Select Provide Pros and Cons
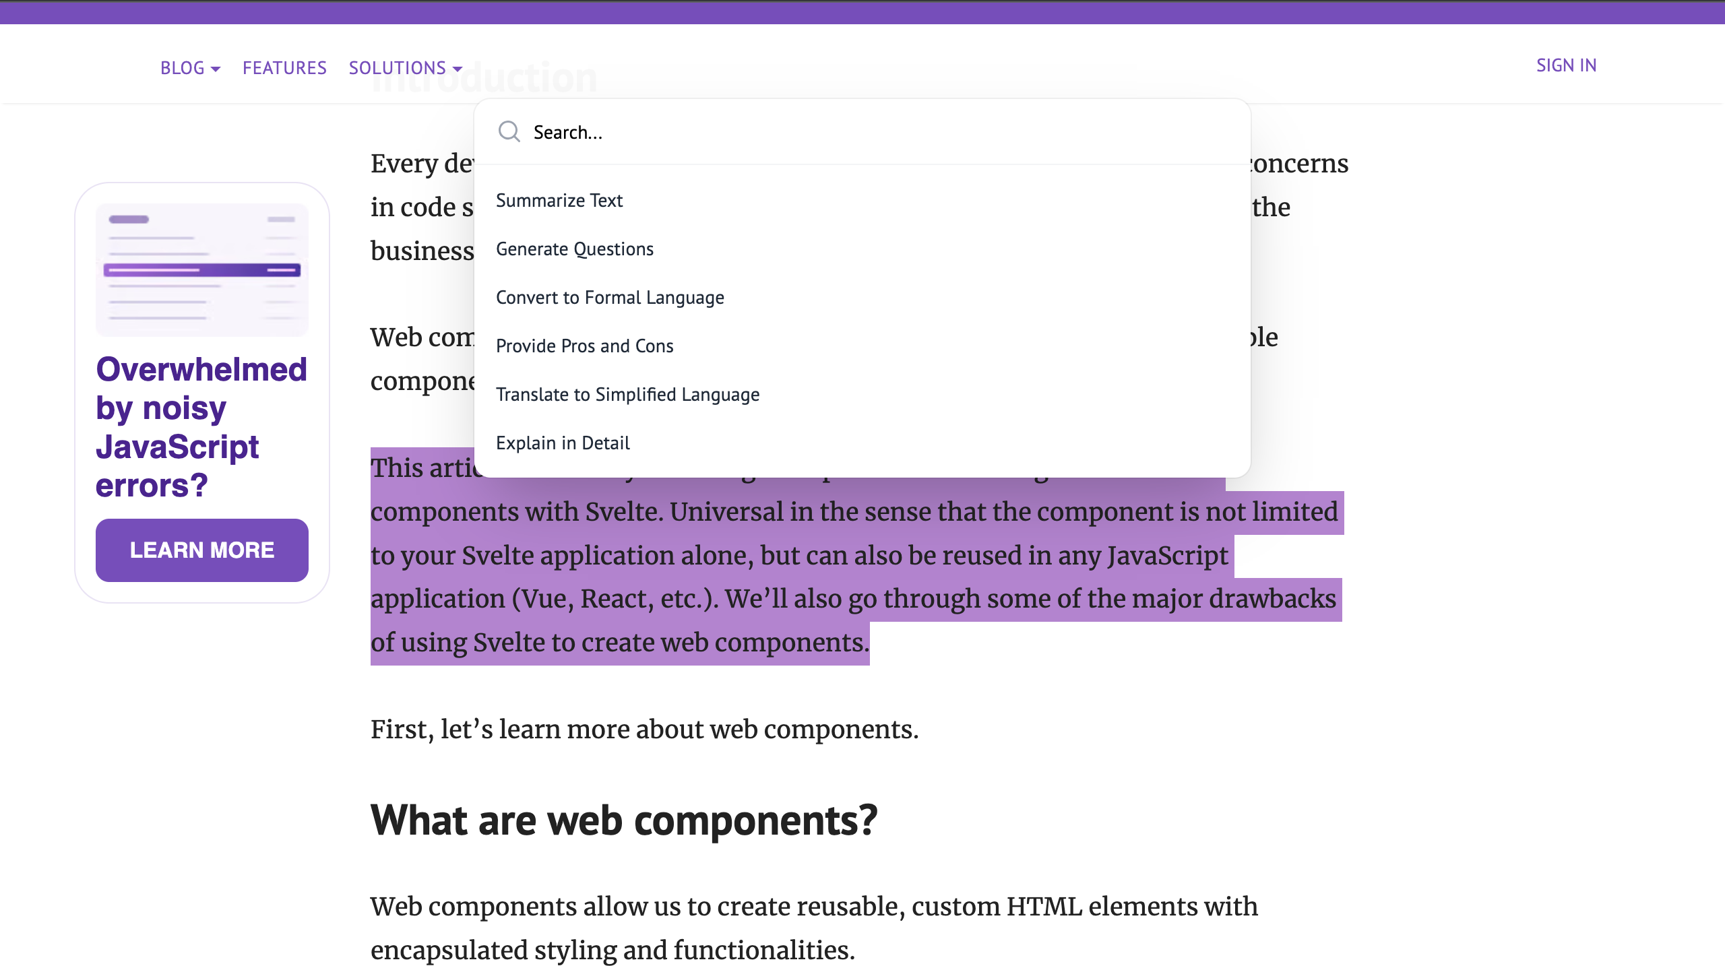1725x966 pixels. (584, 346)
